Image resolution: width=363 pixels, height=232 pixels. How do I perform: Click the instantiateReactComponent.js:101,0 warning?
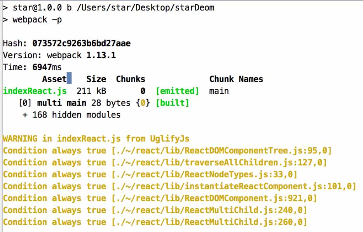(180, 187)
